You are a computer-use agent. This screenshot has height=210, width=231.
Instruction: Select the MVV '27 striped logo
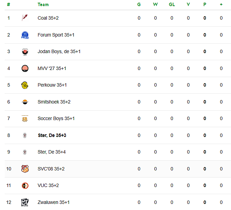[x=25, y=68]
